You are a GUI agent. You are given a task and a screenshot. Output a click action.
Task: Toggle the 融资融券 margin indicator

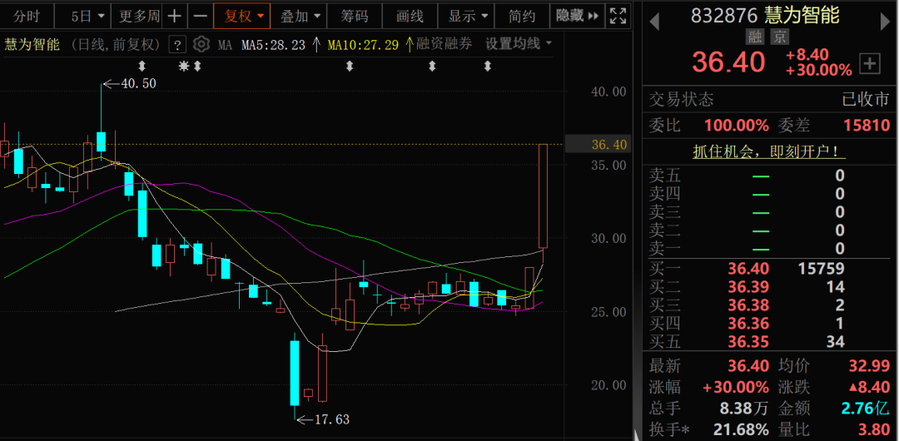pyautogui.click(x=444, y=44)
